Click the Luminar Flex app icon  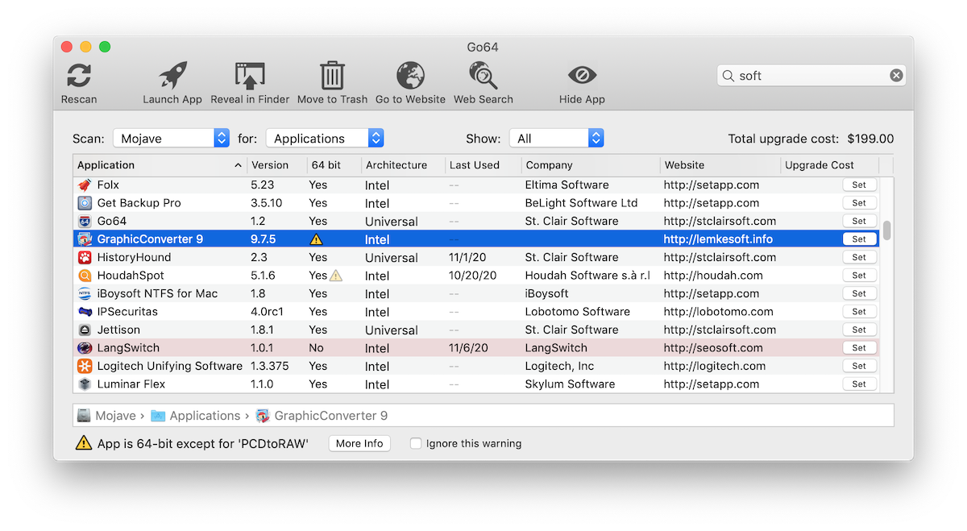point(85,384)
